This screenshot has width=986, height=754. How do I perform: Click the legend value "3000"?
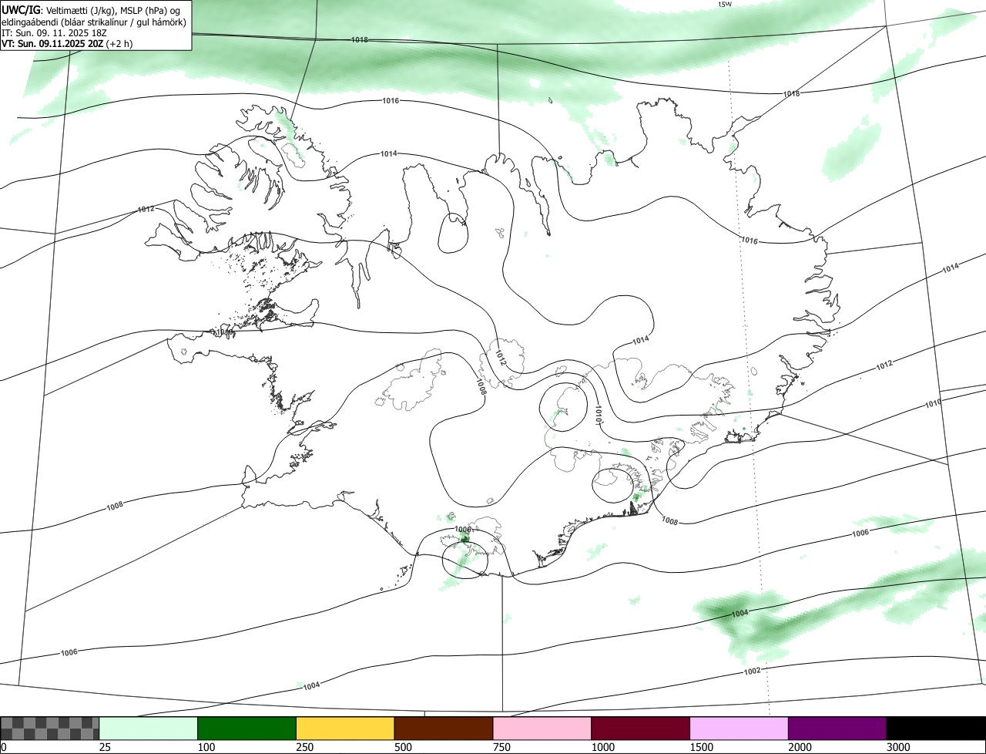point(899,747)
